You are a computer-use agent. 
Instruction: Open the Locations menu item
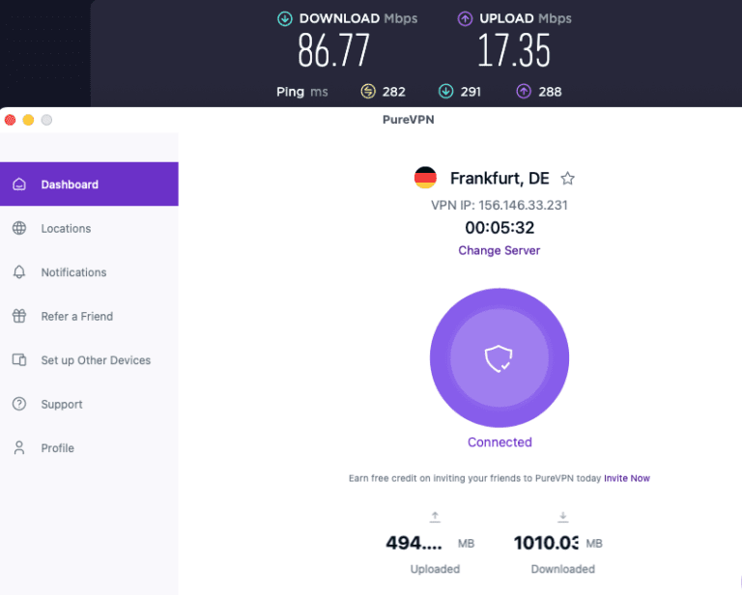tap(89, 228)
